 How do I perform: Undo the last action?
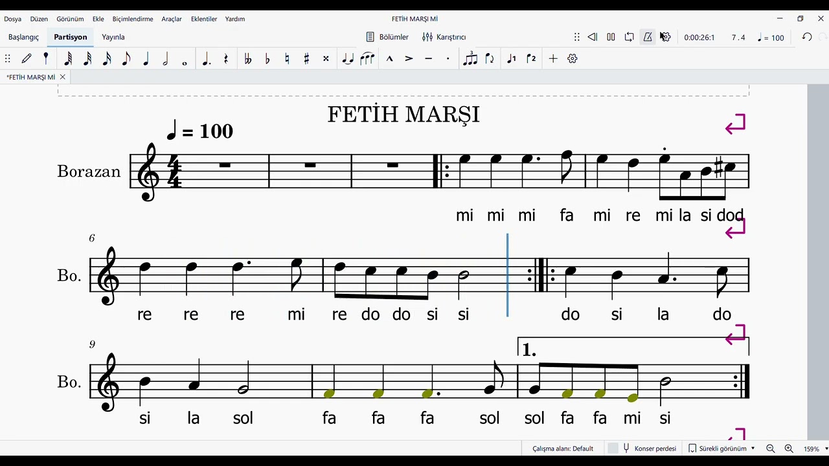(807, 37)
